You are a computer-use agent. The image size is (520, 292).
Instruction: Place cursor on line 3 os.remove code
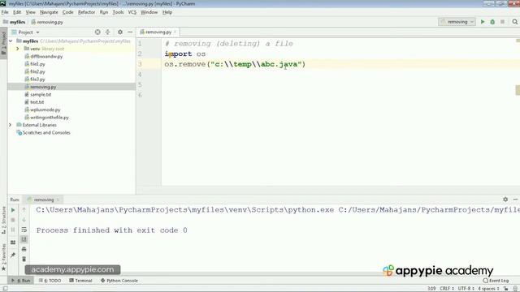(235, 64)
